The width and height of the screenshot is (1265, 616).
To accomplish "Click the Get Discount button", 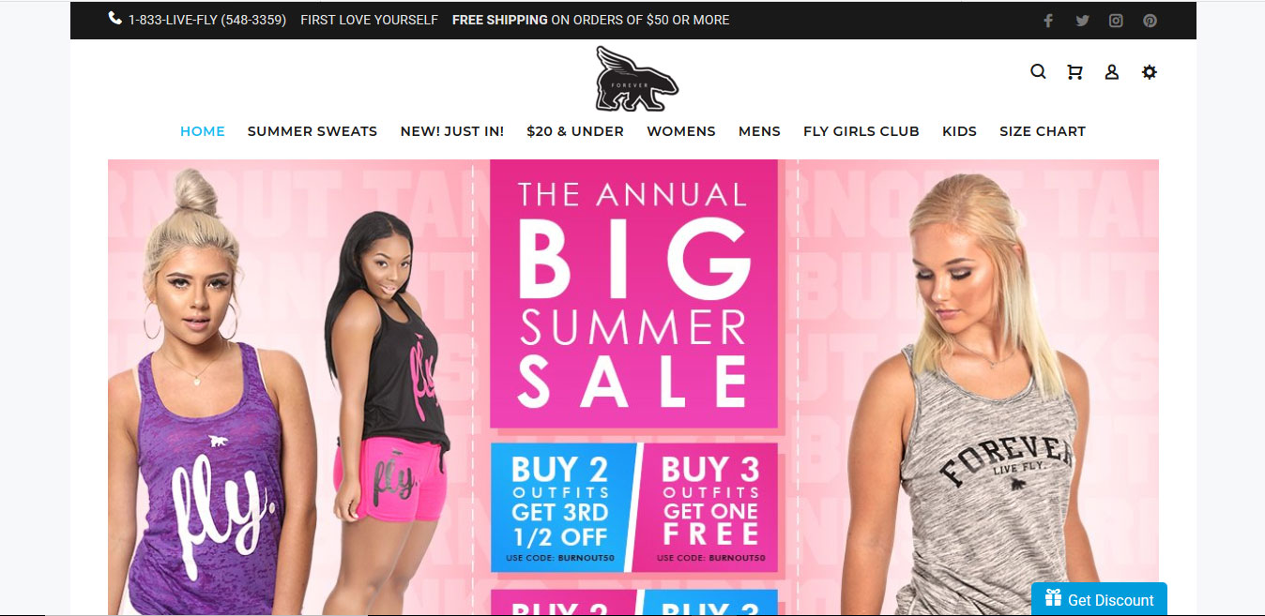I will 1099,599.
